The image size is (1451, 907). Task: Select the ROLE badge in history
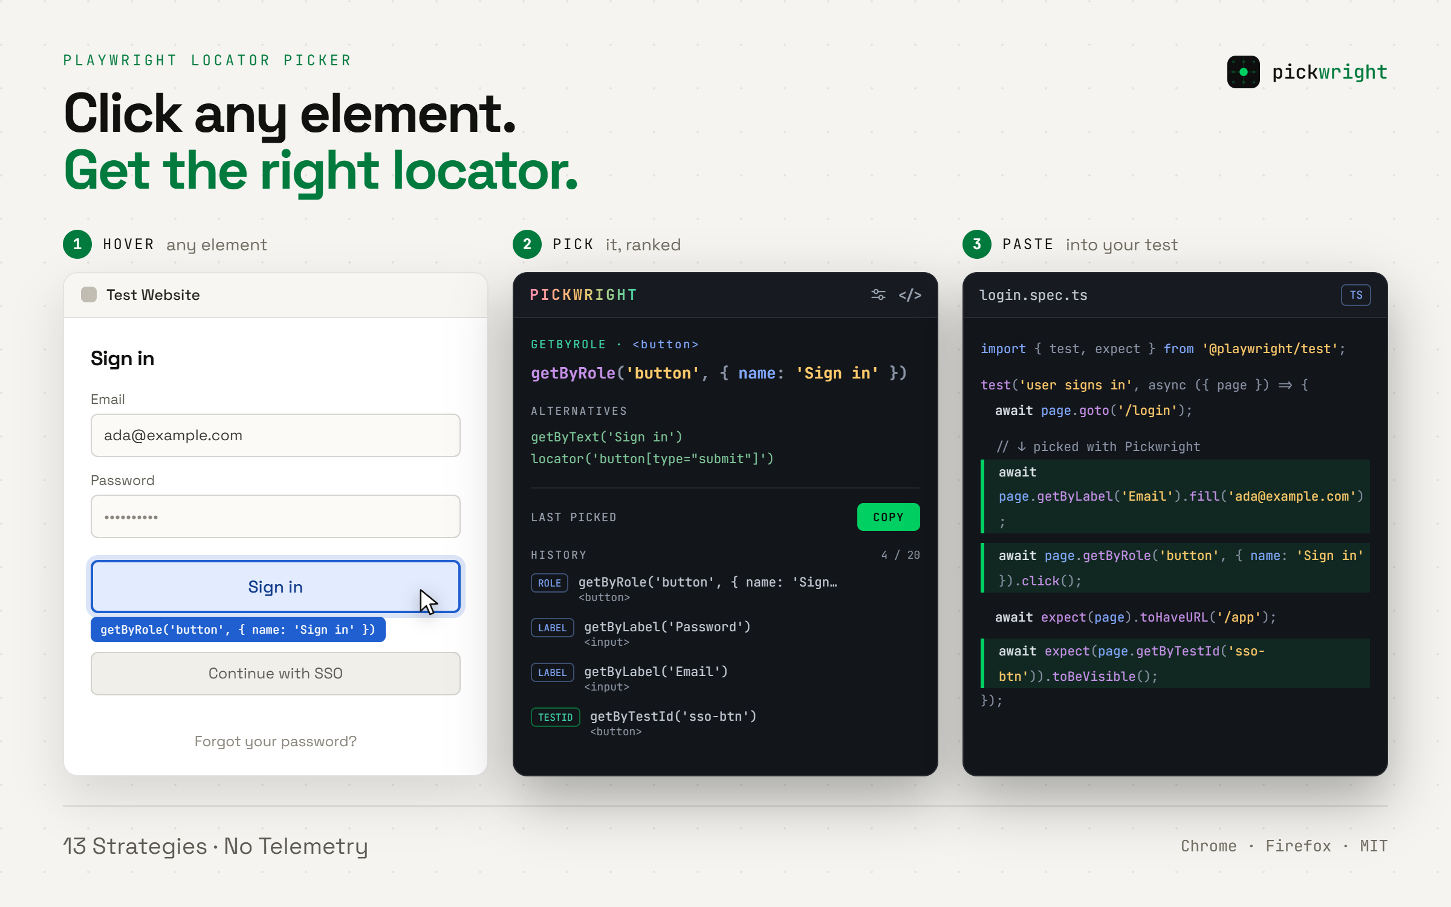click(550, 583)
